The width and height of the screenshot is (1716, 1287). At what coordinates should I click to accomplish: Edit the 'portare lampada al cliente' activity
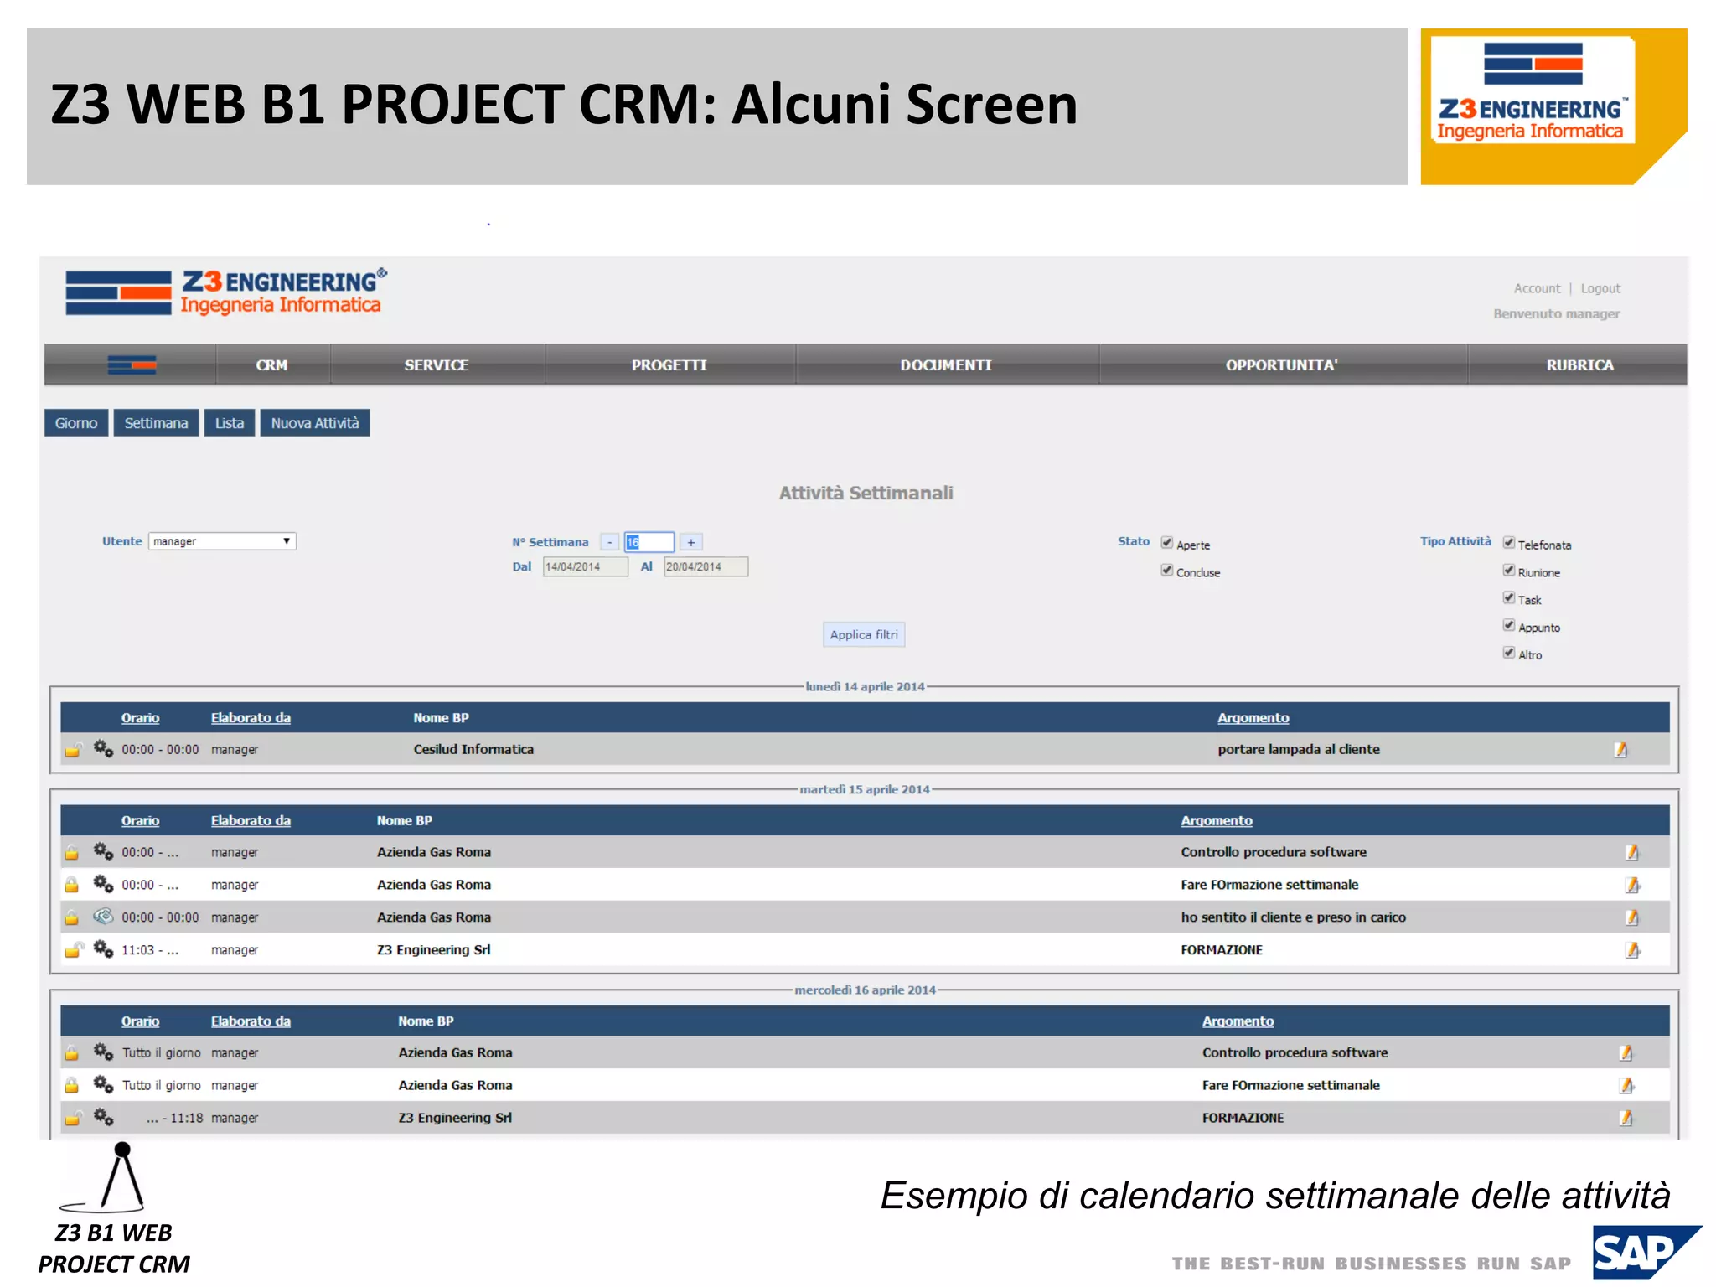tap(1620, 749)
